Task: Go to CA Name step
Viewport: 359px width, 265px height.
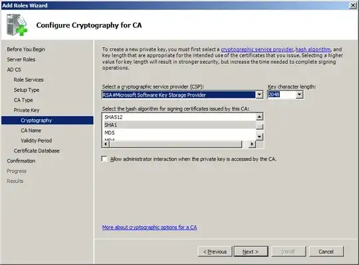Action: pyautogui.click(x=31, y=131)
